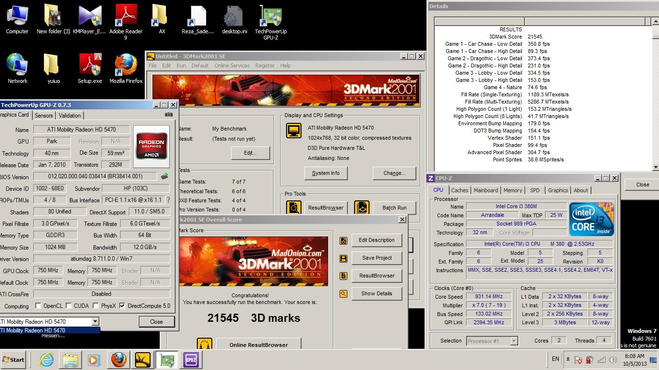659x370 pixels.
Task: Click GPU-Z screenshot camera icon
Action: click(x=168, y=115)
